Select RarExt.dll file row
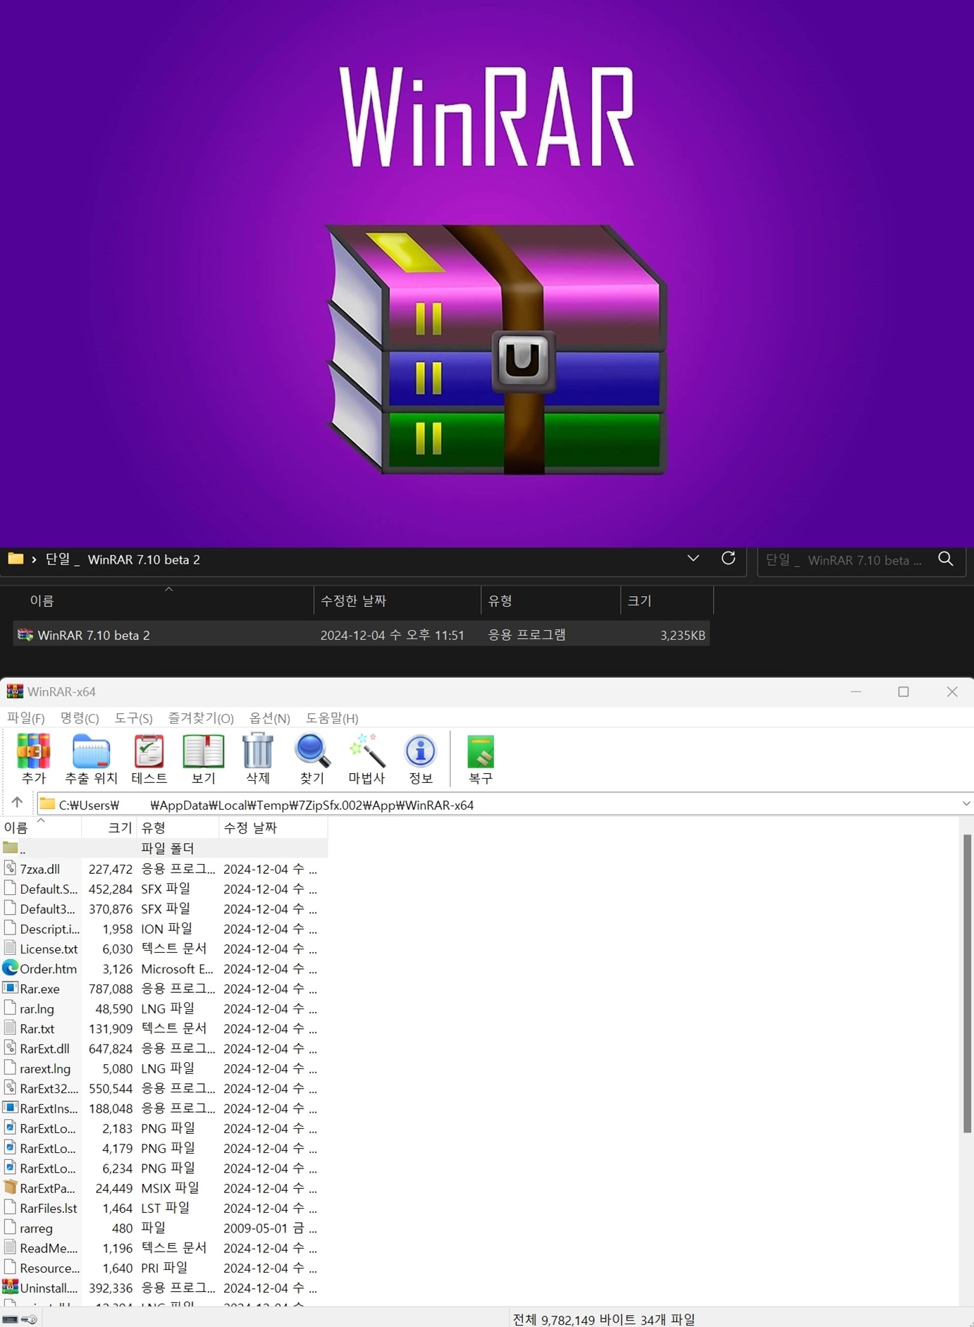The image size is (974, 1327). pos(164,1049)
